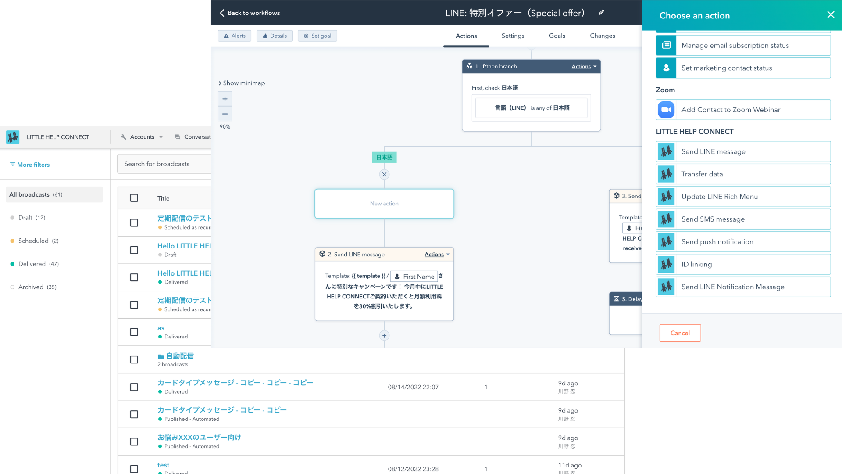Expand the Show minimap chevron
Viewport: 842px width, 474px height.
coord(220,83)
